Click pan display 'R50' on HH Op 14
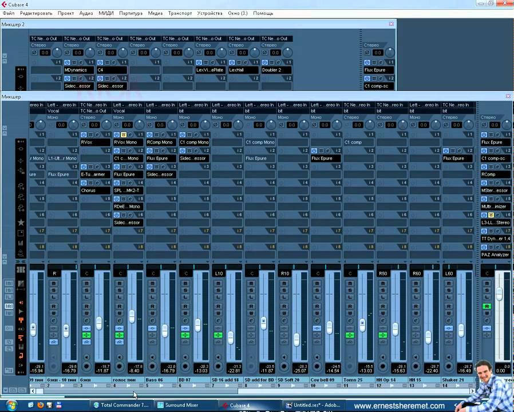Image resolution: width=514 pixels, height=412 pixels. point(383,274)
